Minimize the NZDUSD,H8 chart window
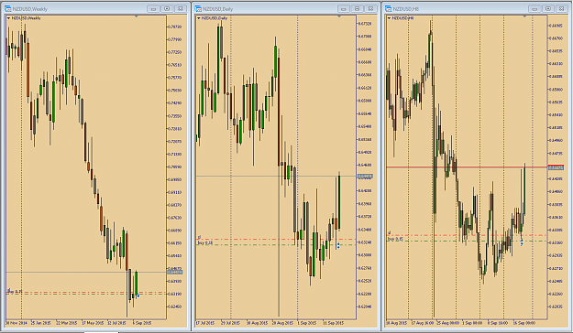Image resolution: width=573 pixels, height=333 pixels. [534, 9]
